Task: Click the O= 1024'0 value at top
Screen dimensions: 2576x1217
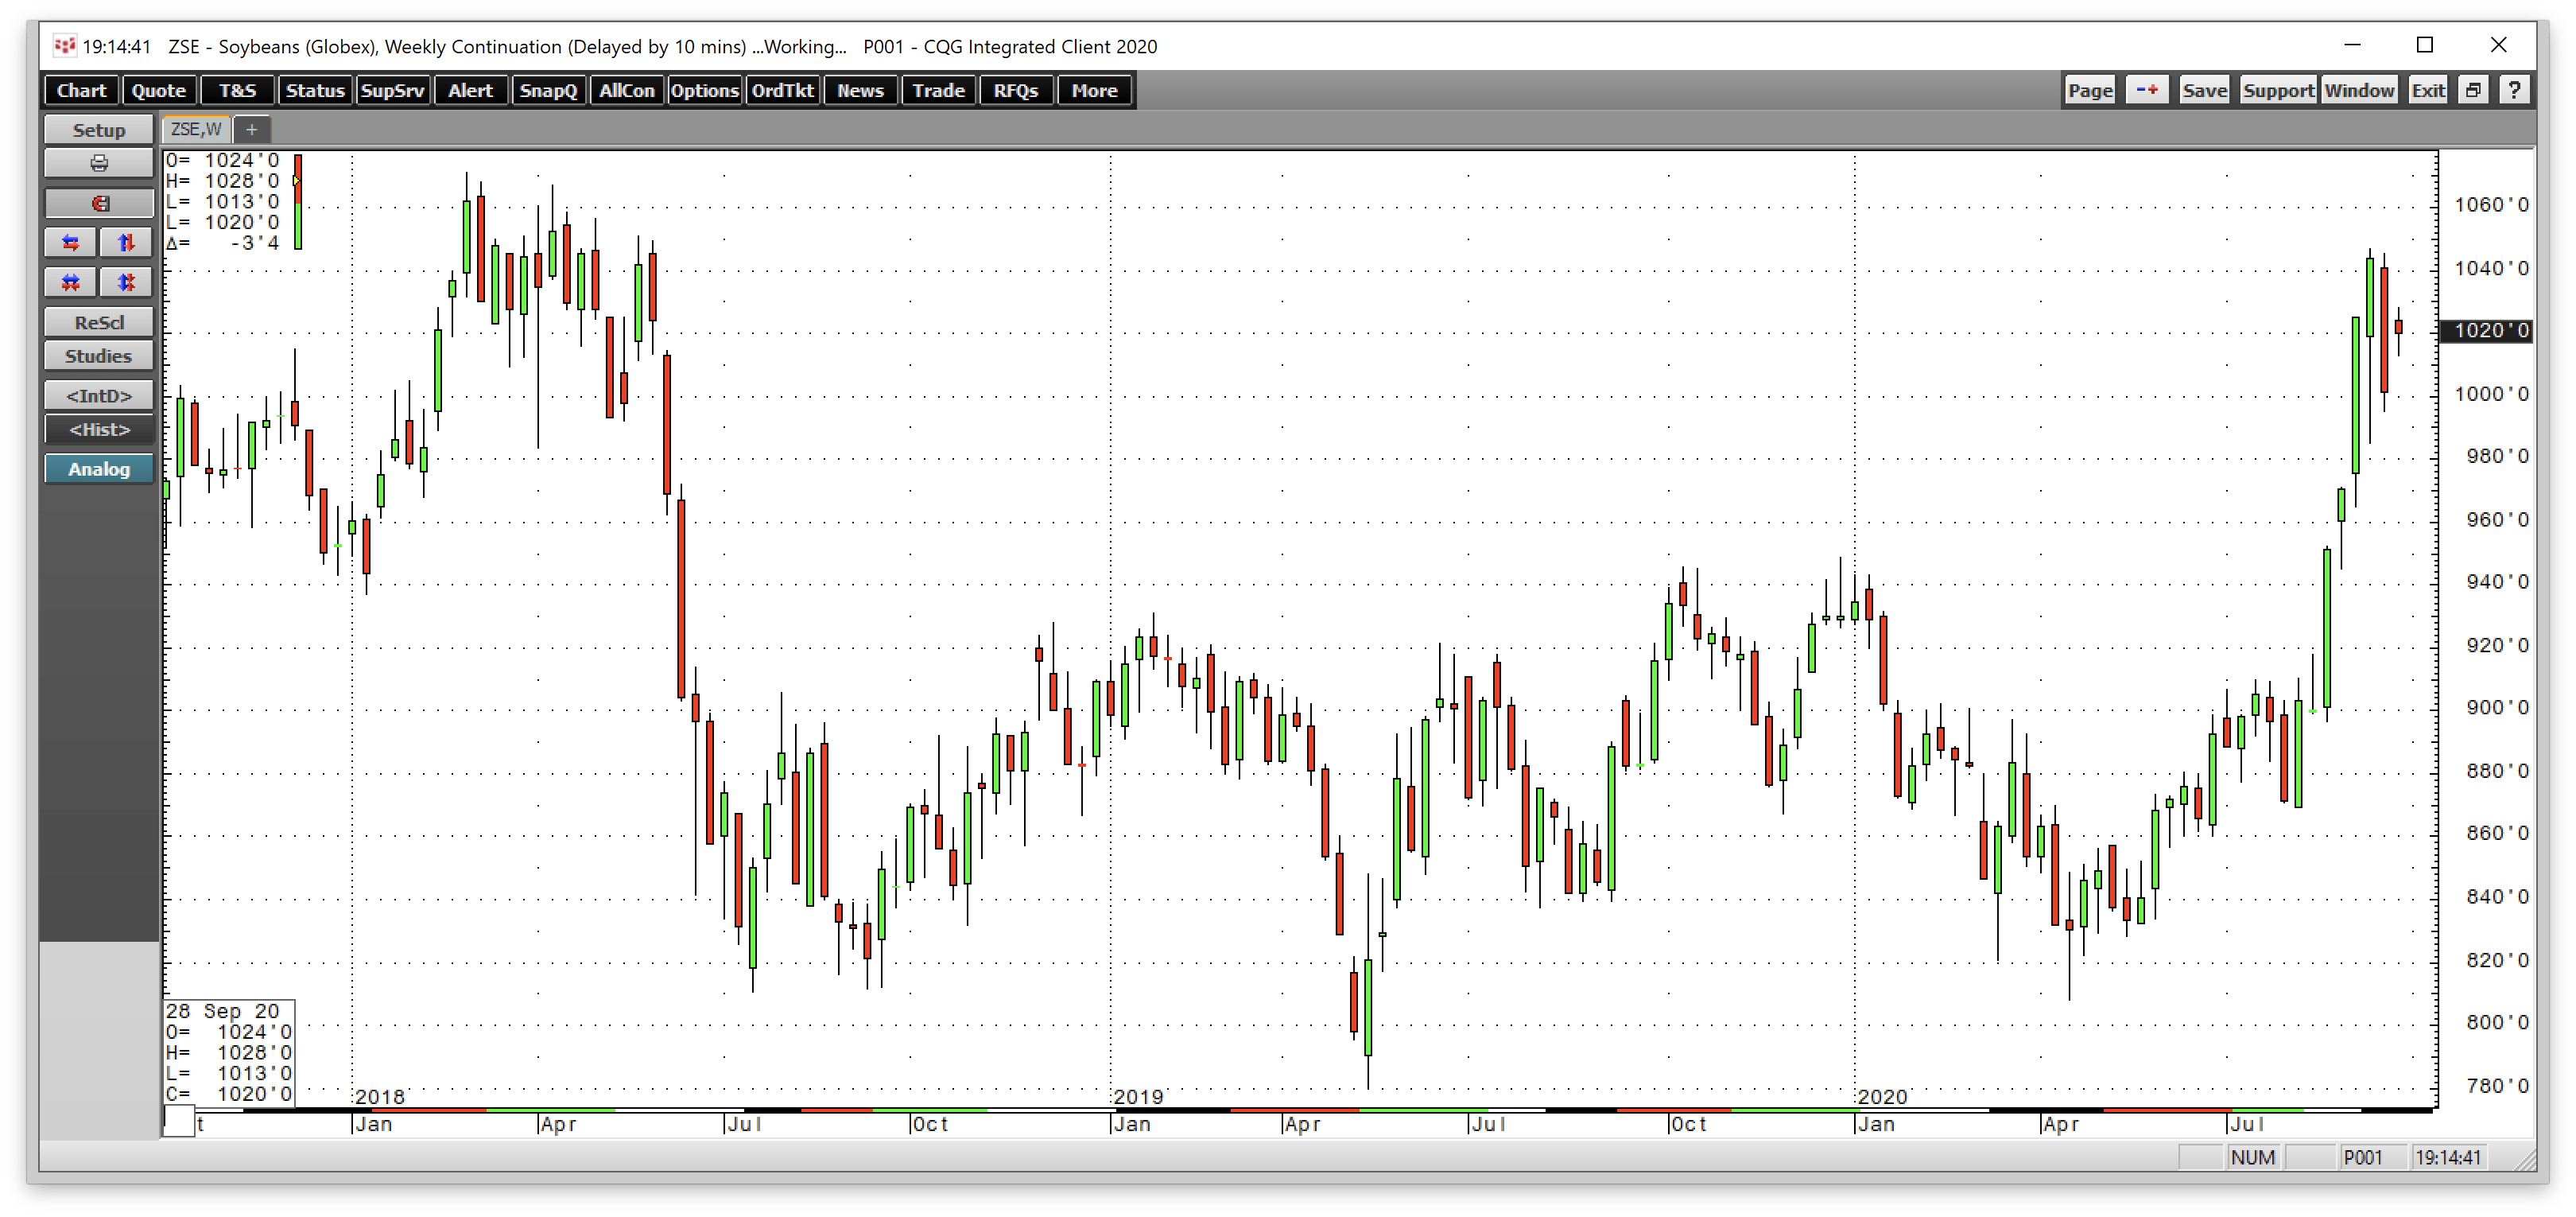Action: pyautogui.click(x=223, y=160)
